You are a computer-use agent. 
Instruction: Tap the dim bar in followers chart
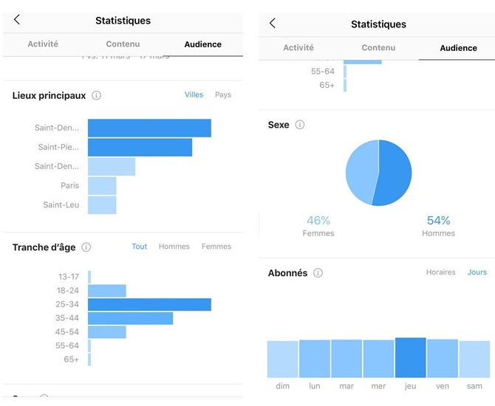[x=282, y=359]
